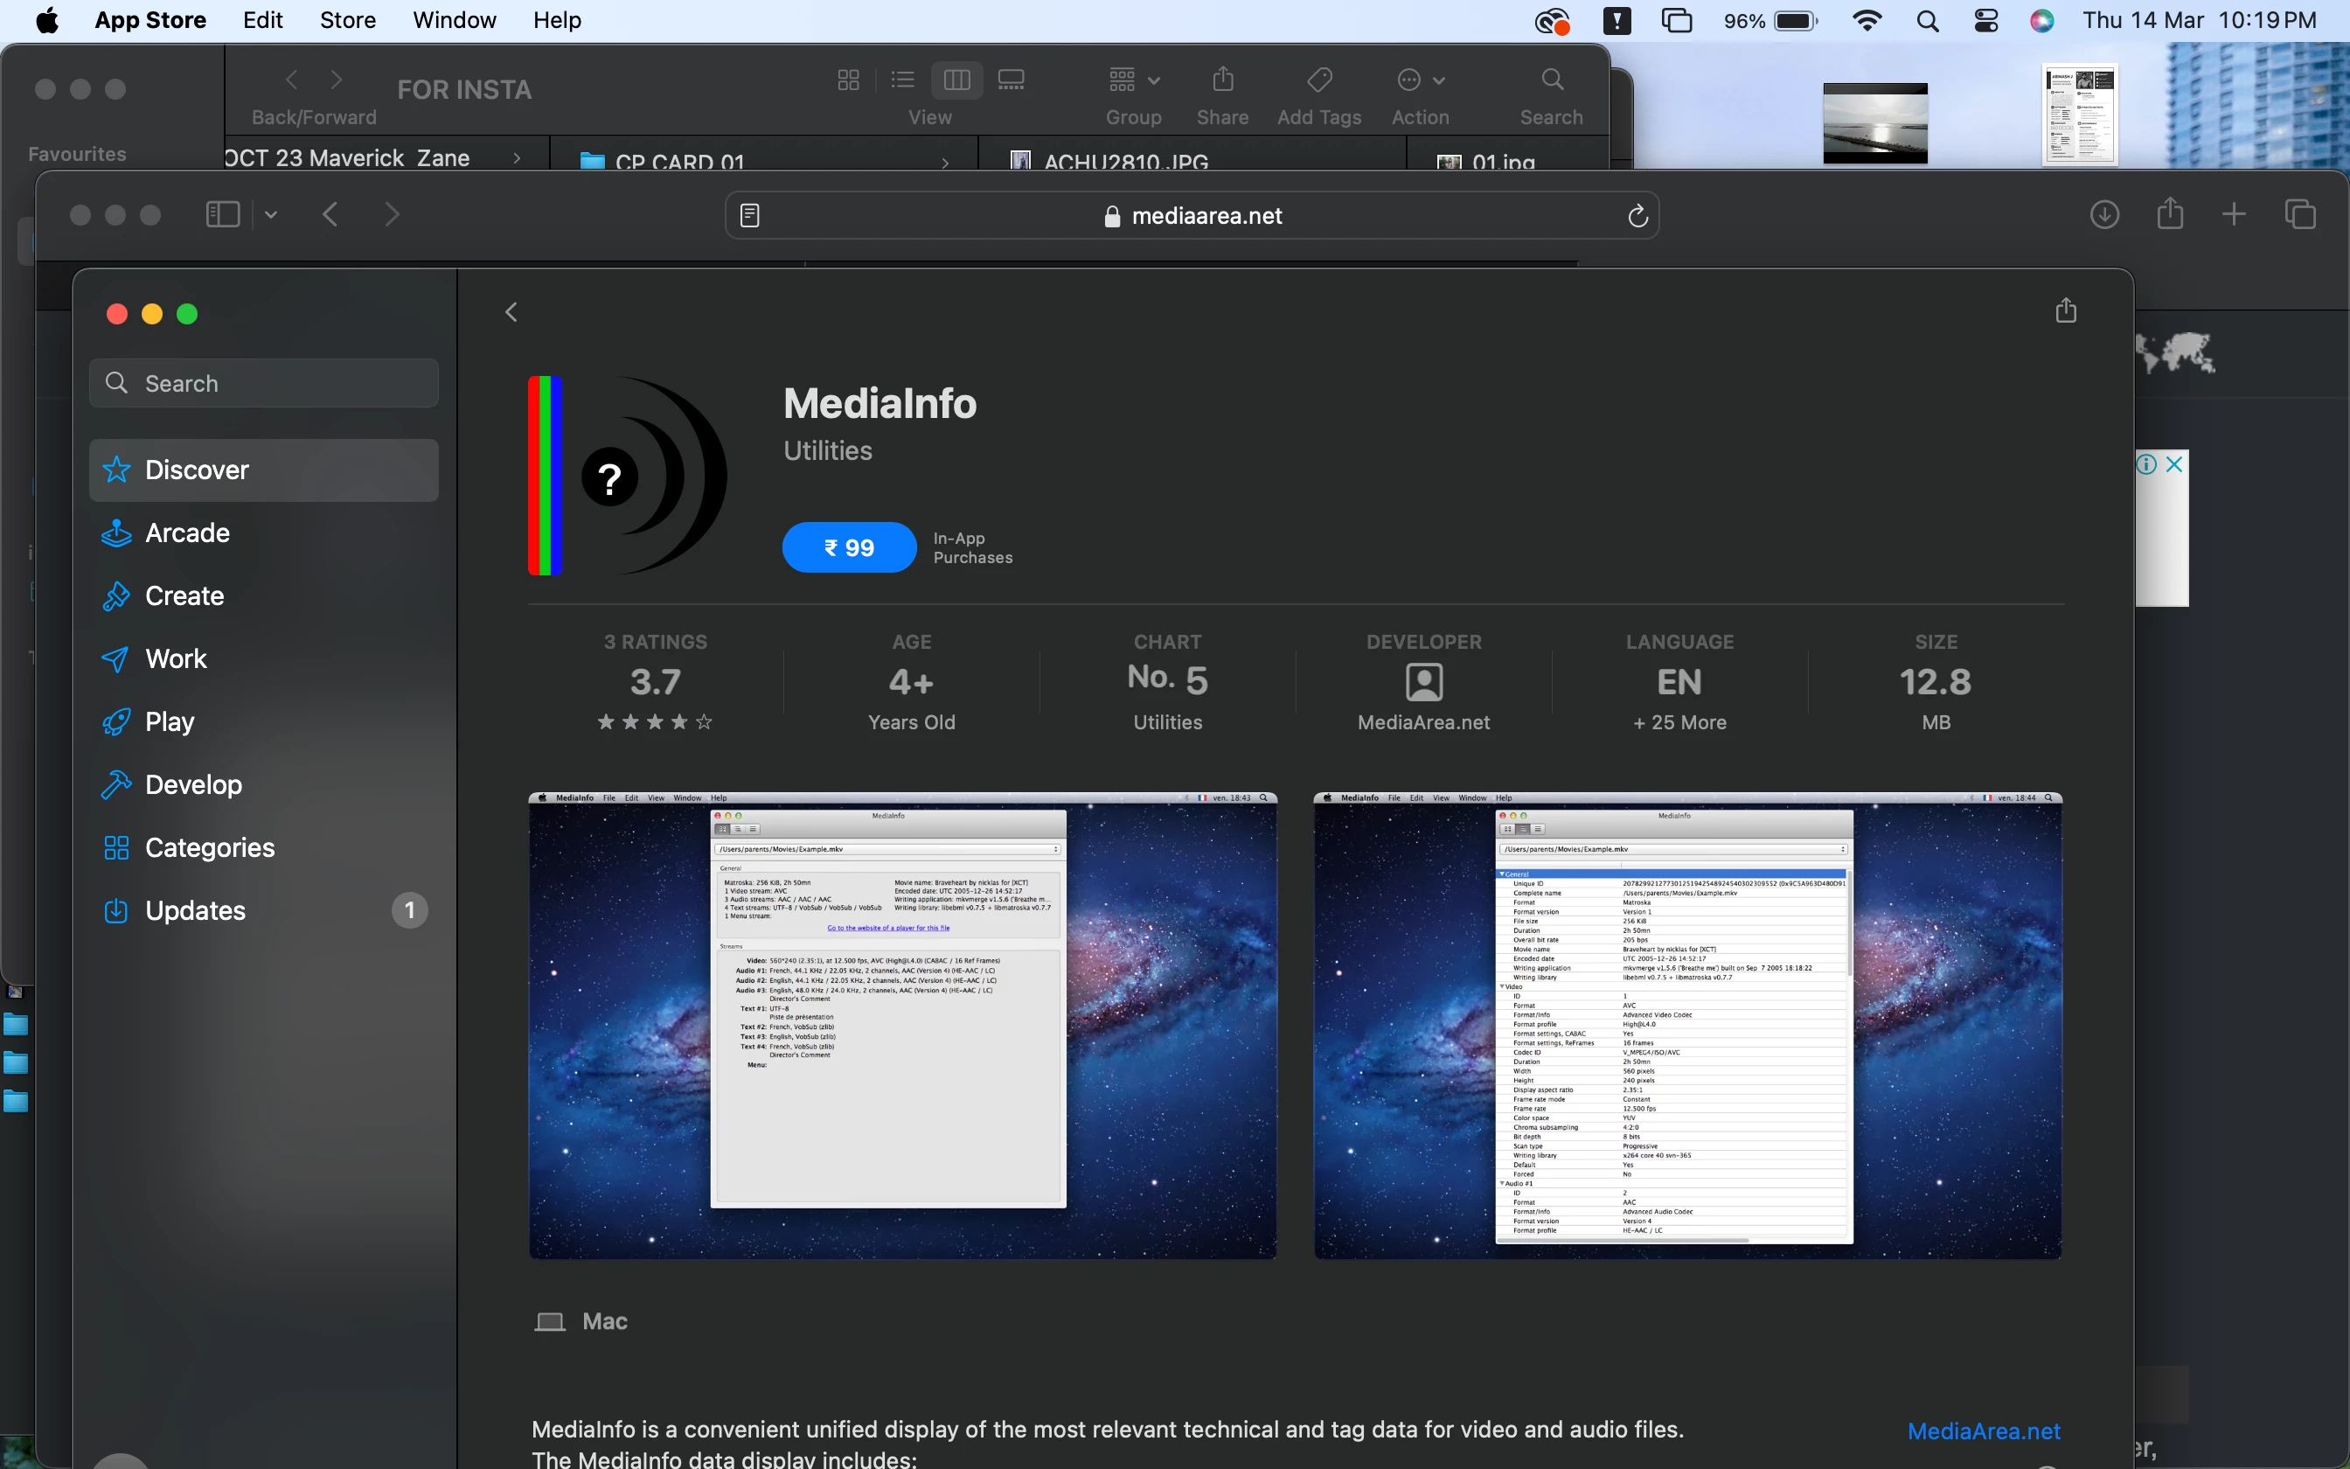Image resolution: width=2350 pixels, height=1469 pixels.
Task: Click the 3.7 star rating
Action: tap(656, 683)
